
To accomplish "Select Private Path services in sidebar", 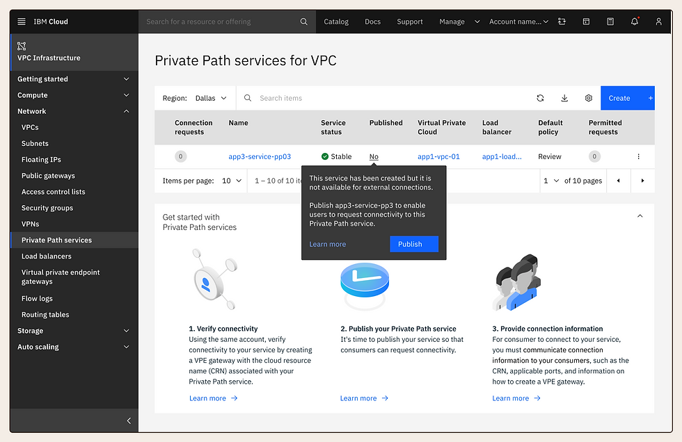I will coord(74,240).
